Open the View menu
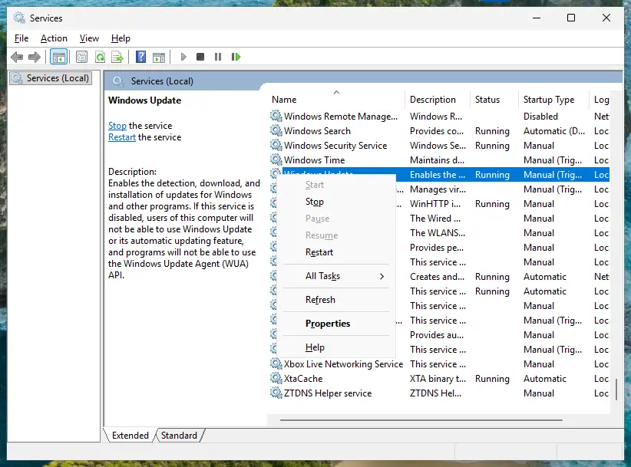Image resolution: width=631 pixels, height=467 pixels. pyautogui.click(x=89, y=38)
